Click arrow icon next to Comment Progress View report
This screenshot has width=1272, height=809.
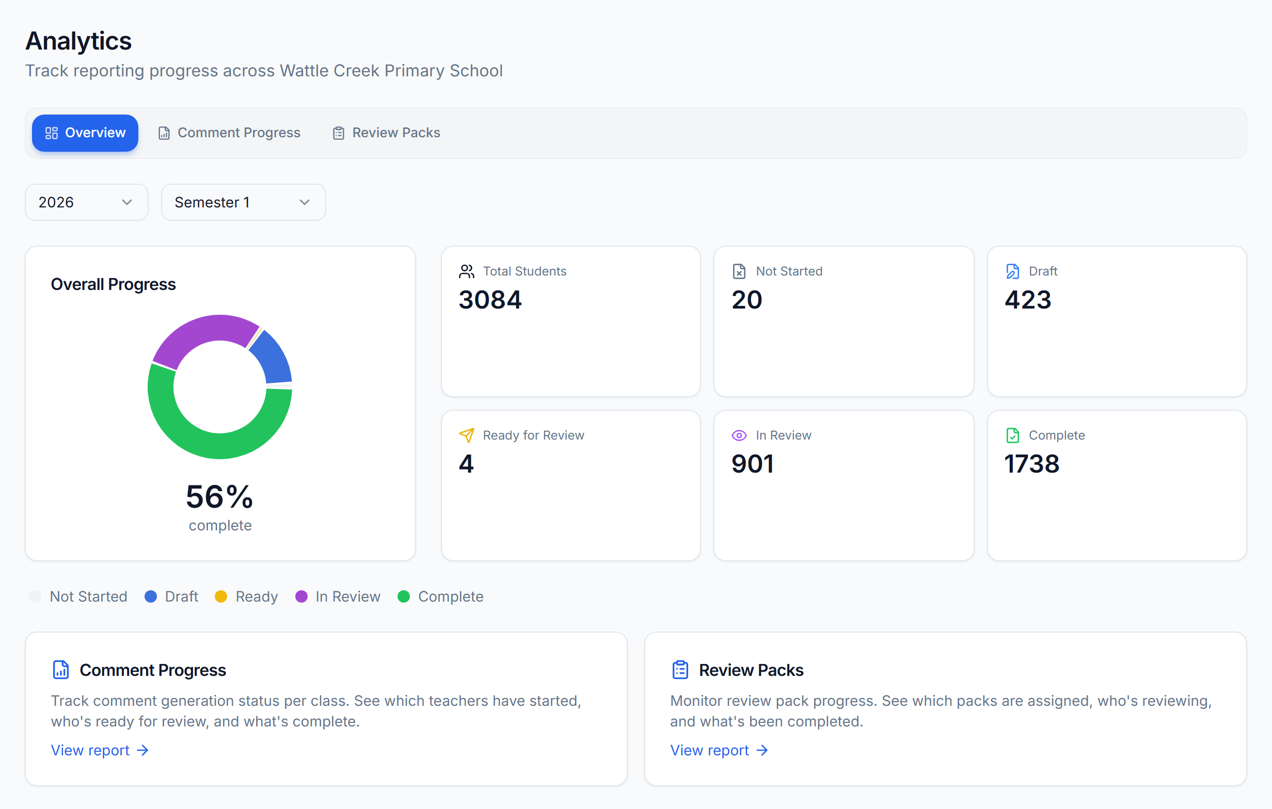tap(142, 750)
